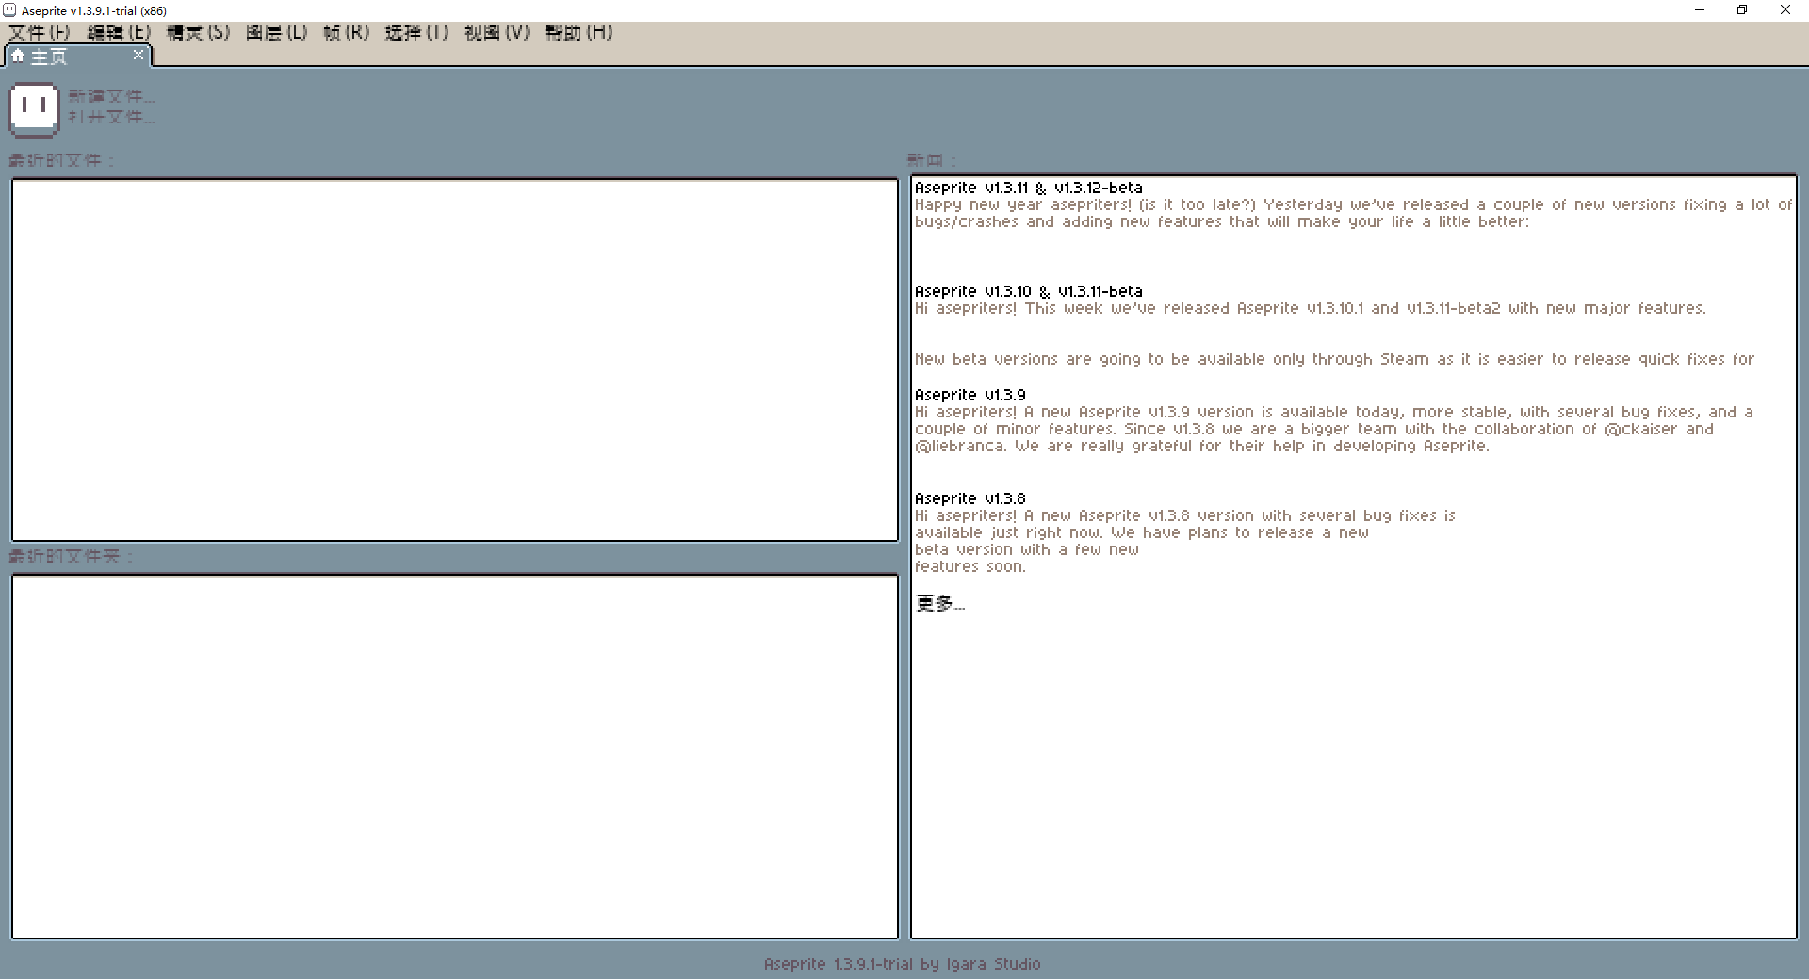The width and height of the screenshot is (1809, 980).
Task: Open the 文件 (F) menu
Action: coord(40,33)
